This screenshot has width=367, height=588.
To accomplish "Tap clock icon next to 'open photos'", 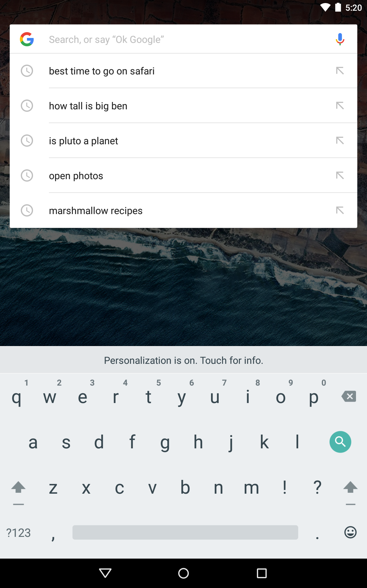I will click(x=27, y=175).
